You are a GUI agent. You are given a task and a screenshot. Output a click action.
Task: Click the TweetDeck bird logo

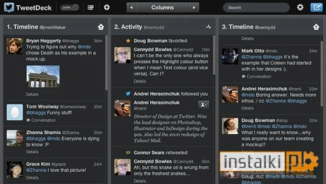point(9,8)
